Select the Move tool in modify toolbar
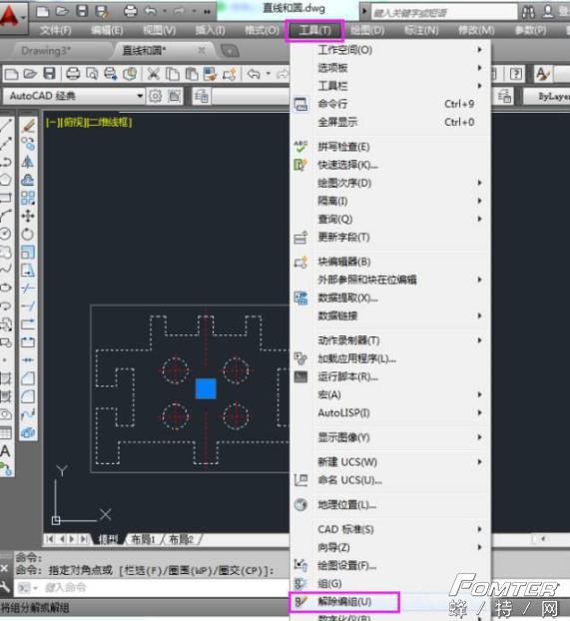This screenshot has width=570, height=621. [28, 216]
